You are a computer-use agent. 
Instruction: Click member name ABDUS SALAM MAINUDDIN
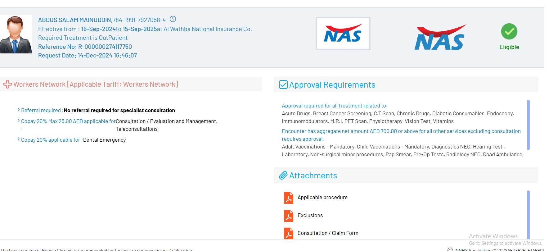pyautogui.click(x=75, y=20)
